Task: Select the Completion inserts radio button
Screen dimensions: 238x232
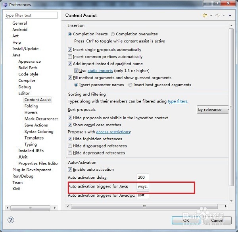Action: [70, 34]
